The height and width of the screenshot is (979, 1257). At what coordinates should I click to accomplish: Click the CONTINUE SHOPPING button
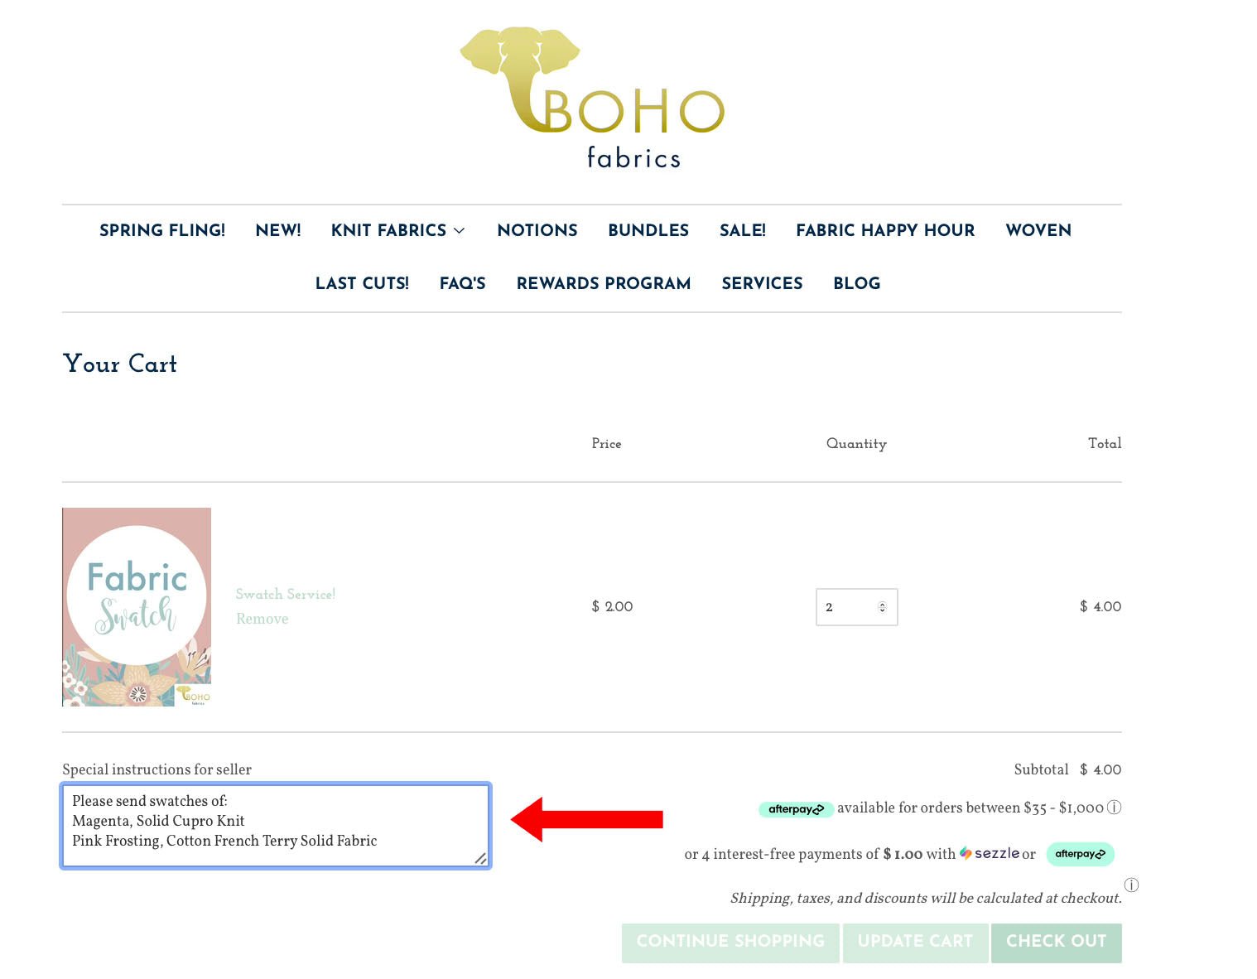pos(730,943)
